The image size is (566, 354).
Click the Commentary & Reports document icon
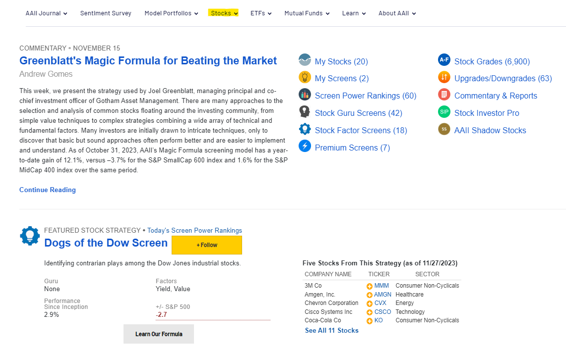(444, 95)
